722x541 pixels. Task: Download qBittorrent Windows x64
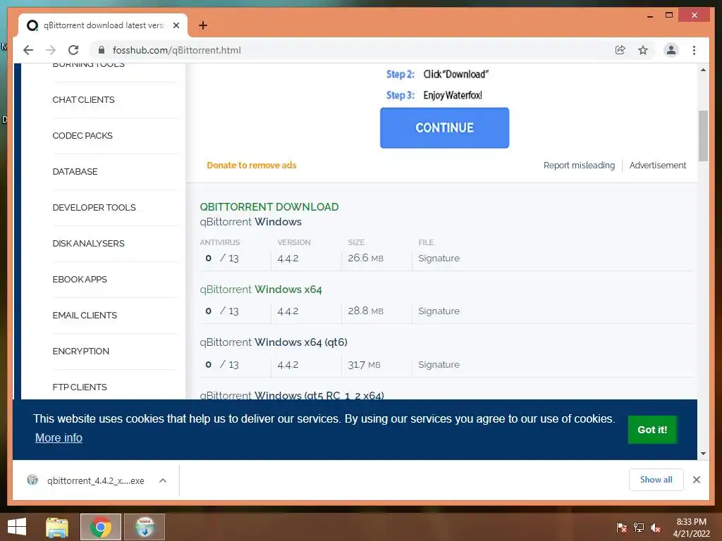pyautogui.click(x=261, y=290)
